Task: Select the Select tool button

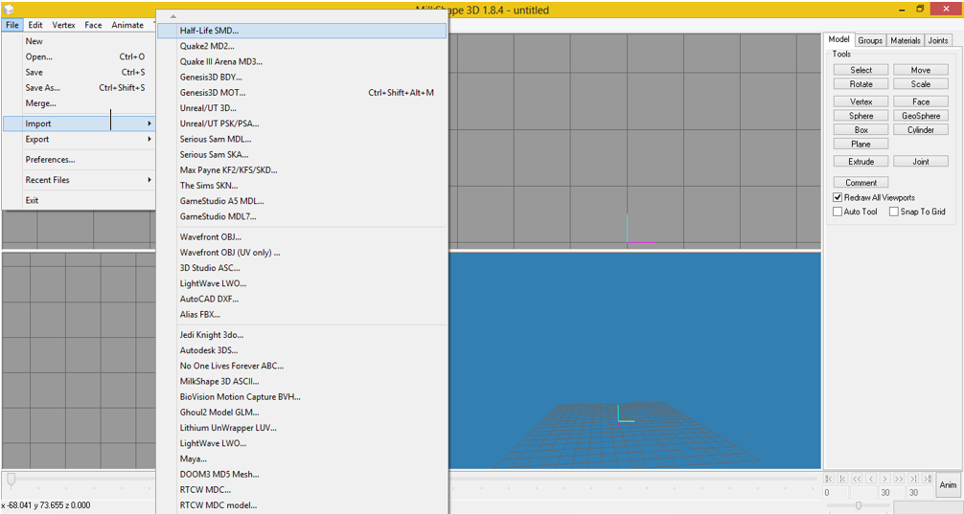Action: tap(861, 70)
